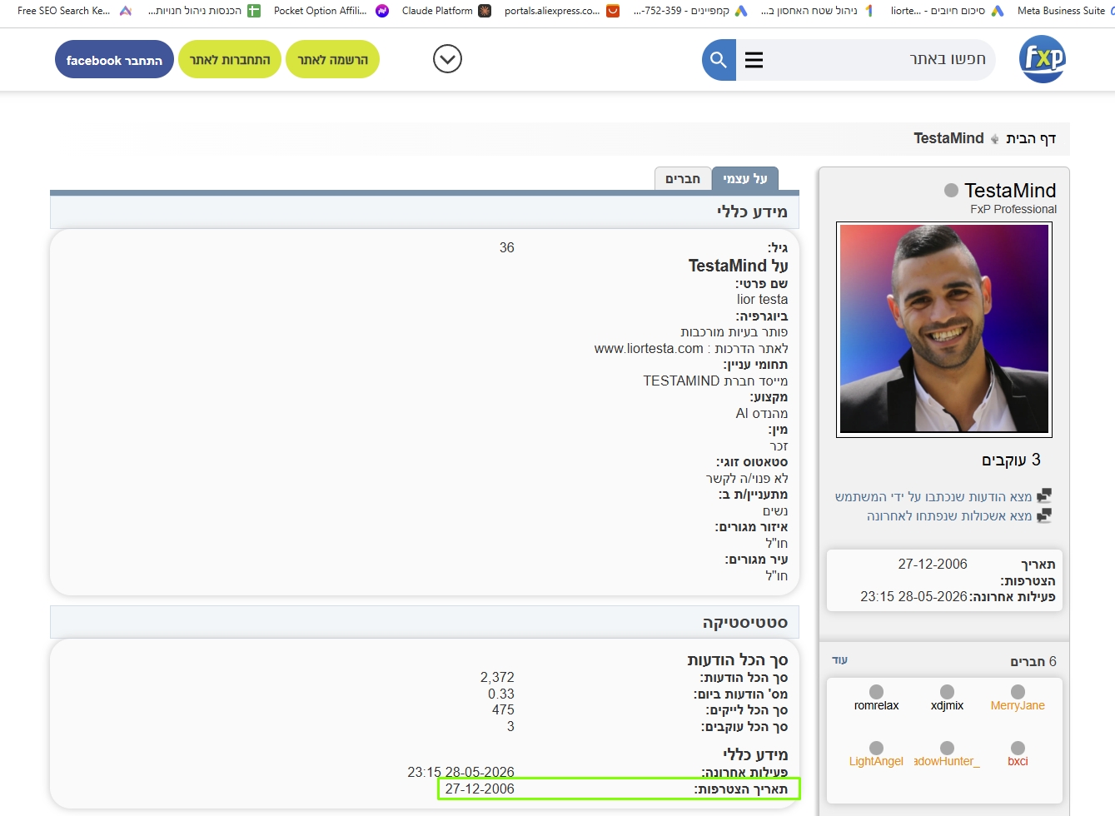Select the www.liortesta.com text
This screenshot has height=816, width=1115.
[x=649, y=348]
